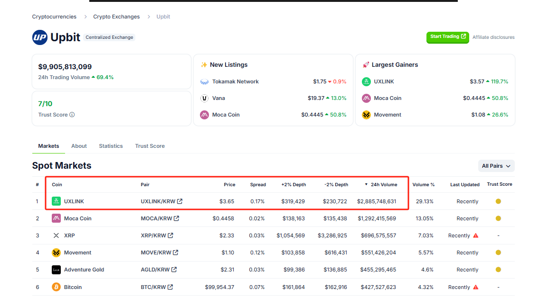Sort the table by the Spread column
The image size is (558, 298).
click(258, 185)
